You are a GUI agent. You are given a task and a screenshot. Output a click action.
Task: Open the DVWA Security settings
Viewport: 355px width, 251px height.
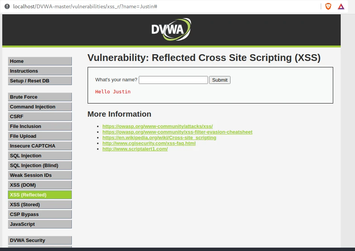coord(39,240)
